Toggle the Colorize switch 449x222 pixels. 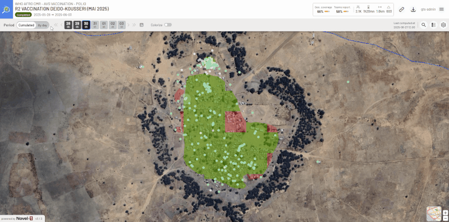pos(168,25)
